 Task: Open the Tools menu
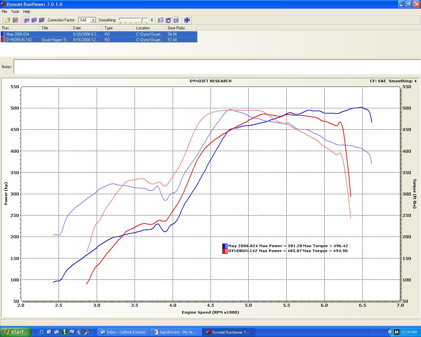(x=15, y=12)
